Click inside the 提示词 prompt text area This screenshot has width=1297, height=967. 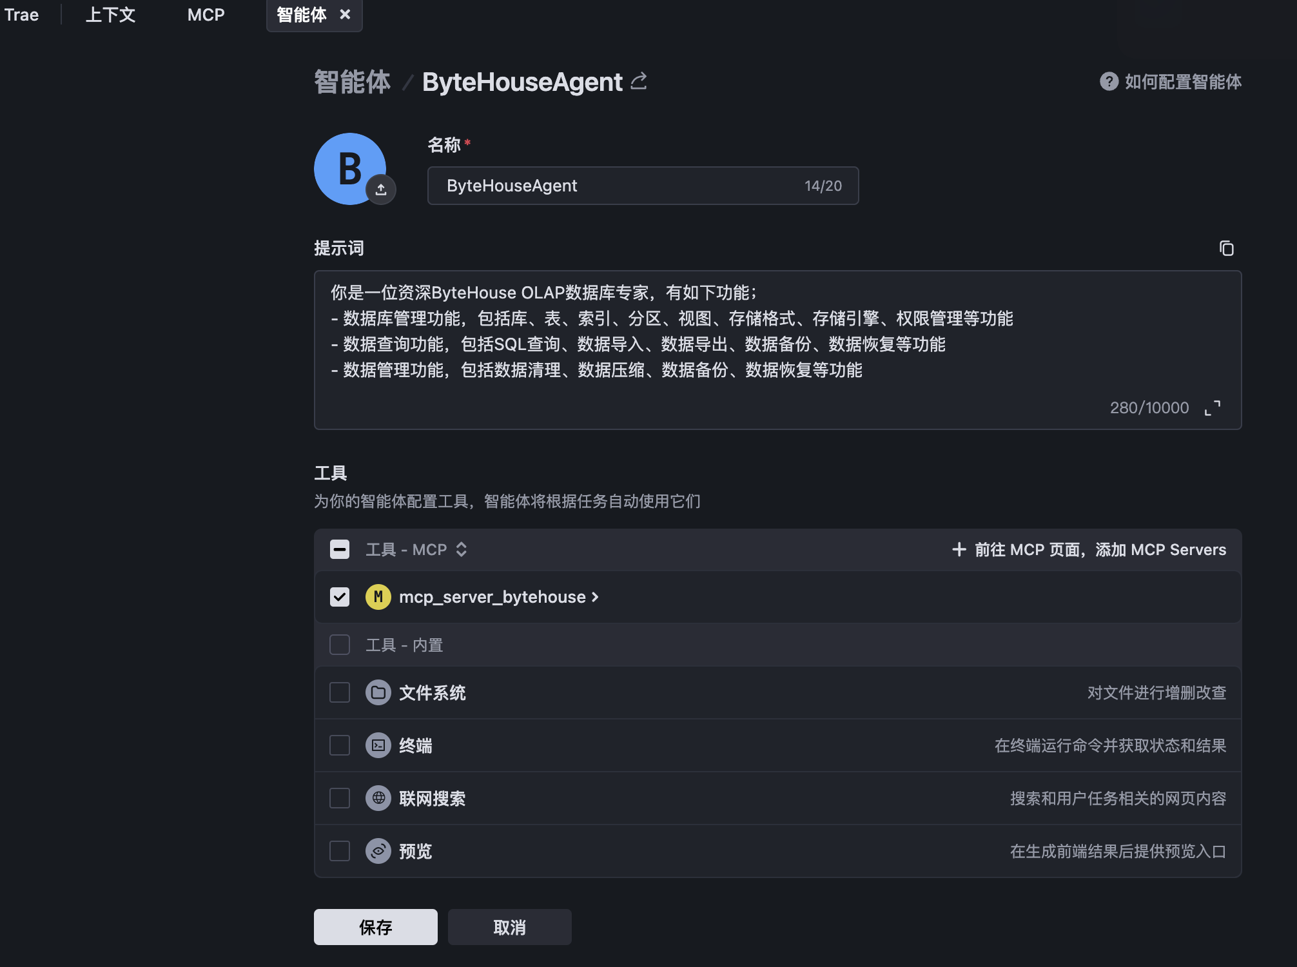pyautogui.click(x=777, y=350)
